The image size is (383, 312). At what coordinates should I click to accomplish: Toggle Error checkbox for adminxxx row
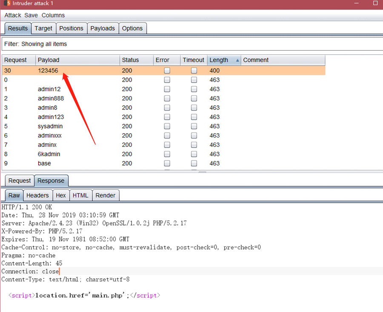167,136
